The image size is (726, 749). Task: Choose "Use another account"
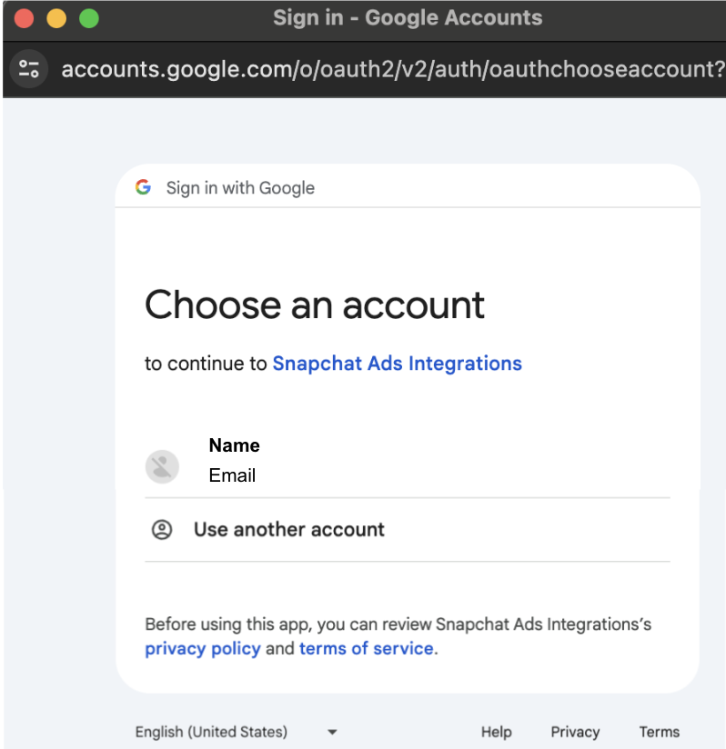(x=287, y=529)
